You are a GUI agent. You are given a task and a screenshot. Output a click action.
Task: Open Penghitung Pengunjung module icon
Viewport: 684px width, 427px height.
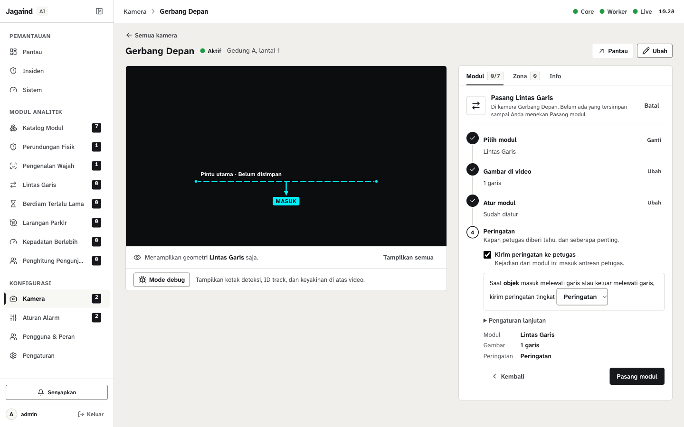[13, 261]
